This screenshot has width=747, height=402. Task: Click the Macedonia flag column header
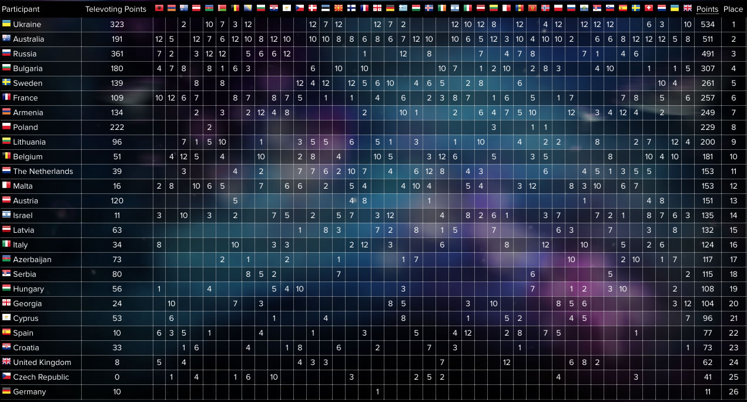(x=339, y=8)
